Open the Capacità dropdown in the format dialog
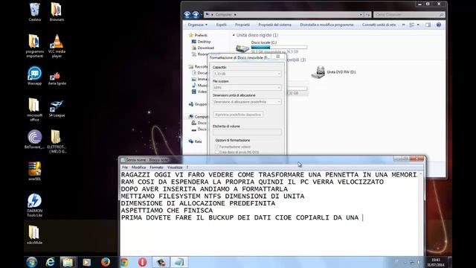Image resolution: width=476 pixels, height=268 pixels. (x=247, y=74)
